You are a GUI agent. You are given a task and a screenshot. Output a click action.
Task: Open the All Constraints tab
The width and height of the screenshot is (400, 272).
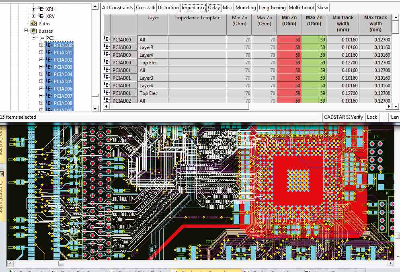[118, 7]
